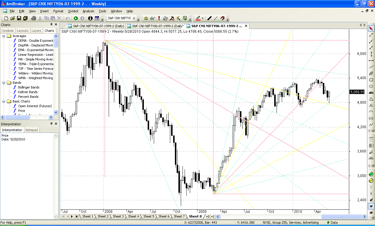Open the line color dropdown arrow
The height and width of the screenshot is (226, 375).
pyautogui.click(x=202, y=18)
